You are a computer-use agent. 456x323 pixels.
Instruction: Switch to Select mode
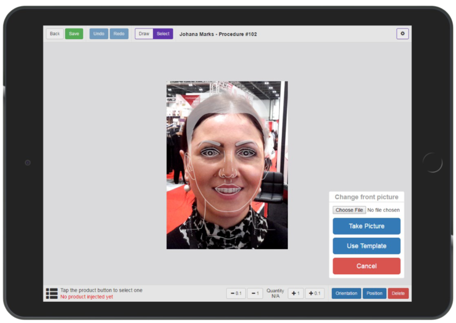coord(163,34)
